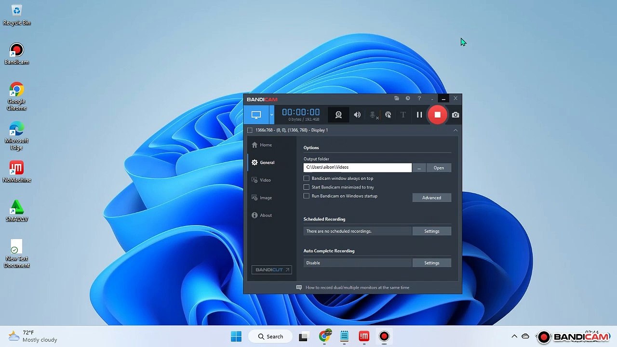The width and height of the screenshot is (617, 347).
Task: Click the output folder path field
Action: tap(358, 167)
